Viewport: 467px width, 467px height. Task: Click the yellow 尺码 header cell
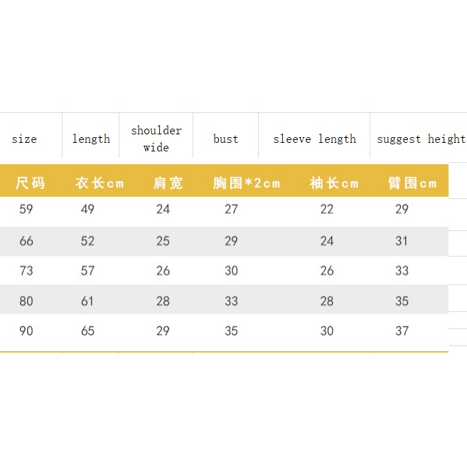(x=30, y=183)
